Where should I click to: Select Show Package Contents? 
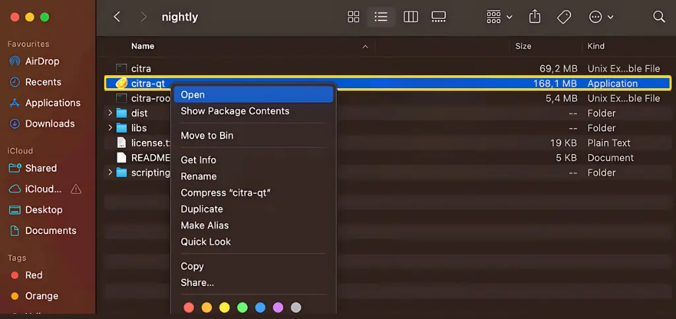pos(235,111)
